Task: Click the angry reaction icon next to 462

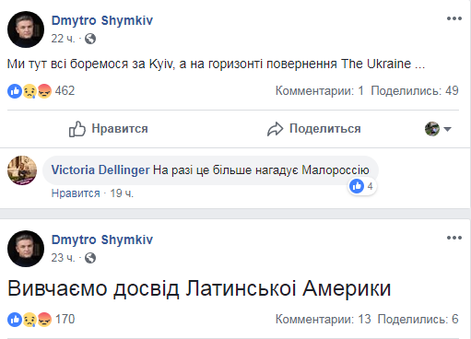Action: coord(44,91)
